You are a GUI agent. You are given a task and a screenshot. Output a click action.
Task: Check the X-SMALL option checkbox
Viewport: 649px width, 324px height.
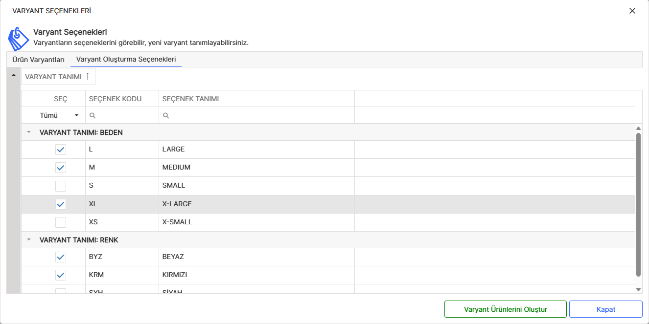click(x=61, y=222)
